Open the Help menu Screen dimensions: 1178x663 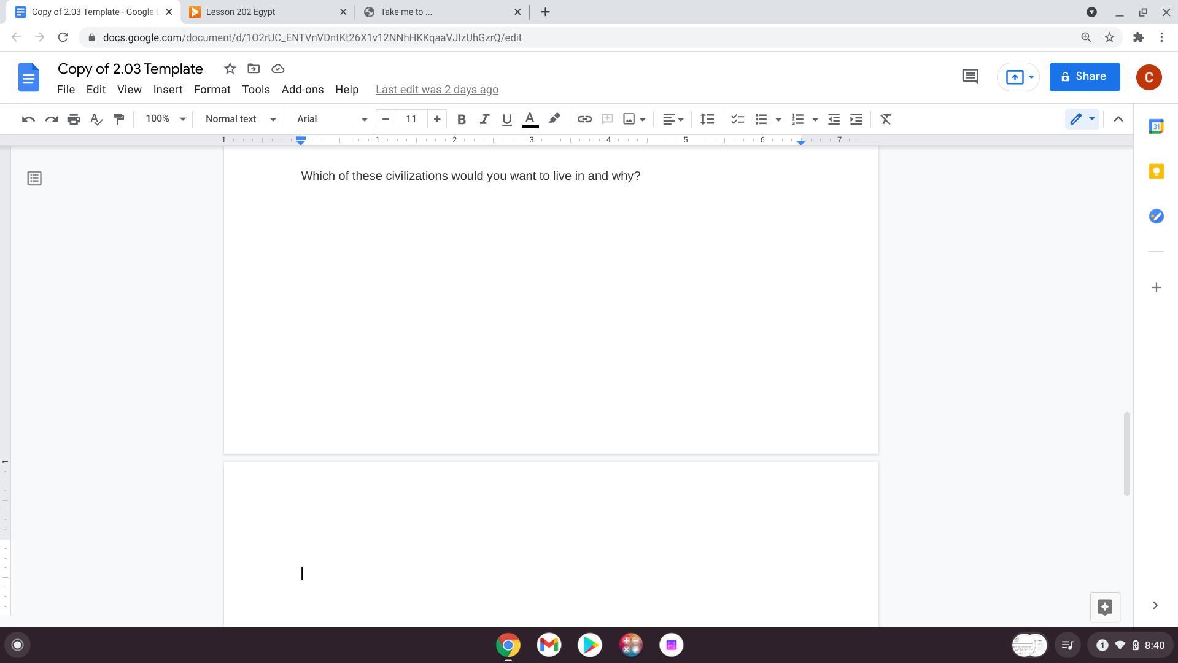tap(347, 90)
